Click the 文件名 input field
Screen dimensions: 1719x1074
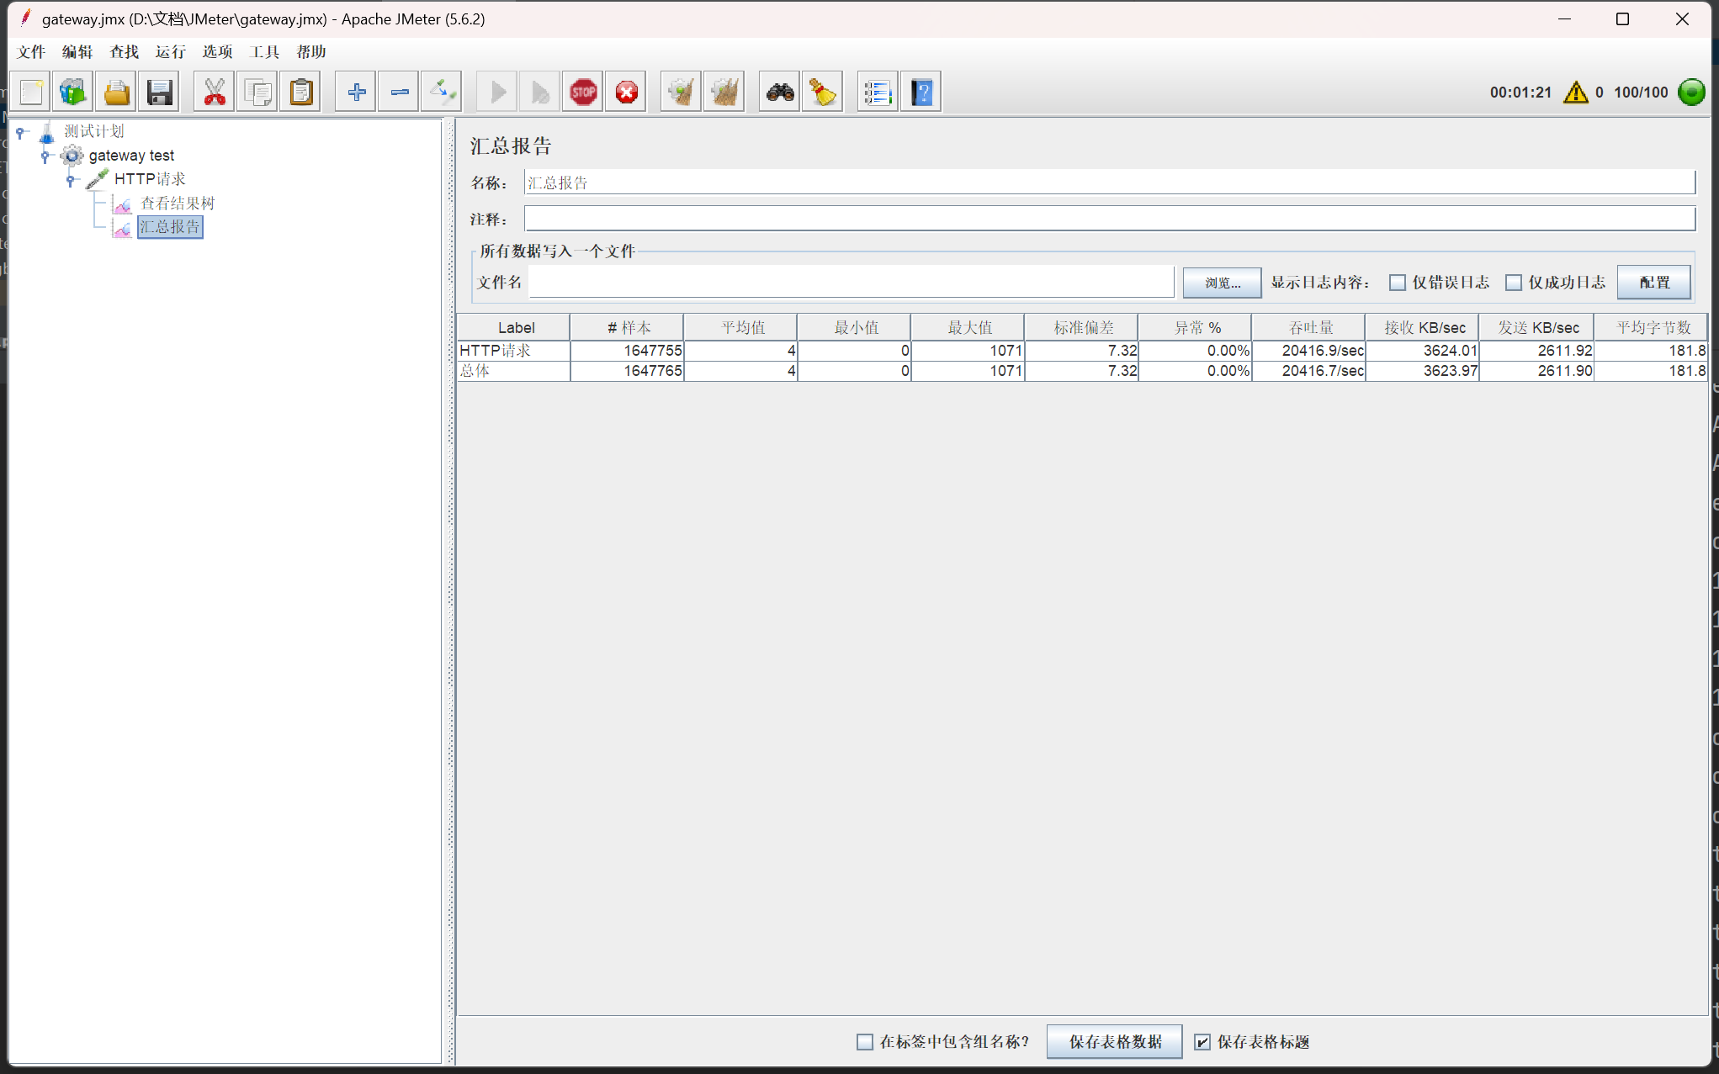[x=850, y=283]
